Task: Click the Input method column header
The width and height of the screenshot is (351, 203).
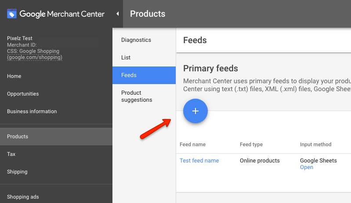Action: click(x=315, y=144)
